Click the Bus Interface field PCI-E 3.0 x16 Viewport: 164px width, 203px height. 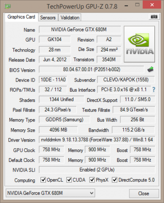(x=124, y=89)
